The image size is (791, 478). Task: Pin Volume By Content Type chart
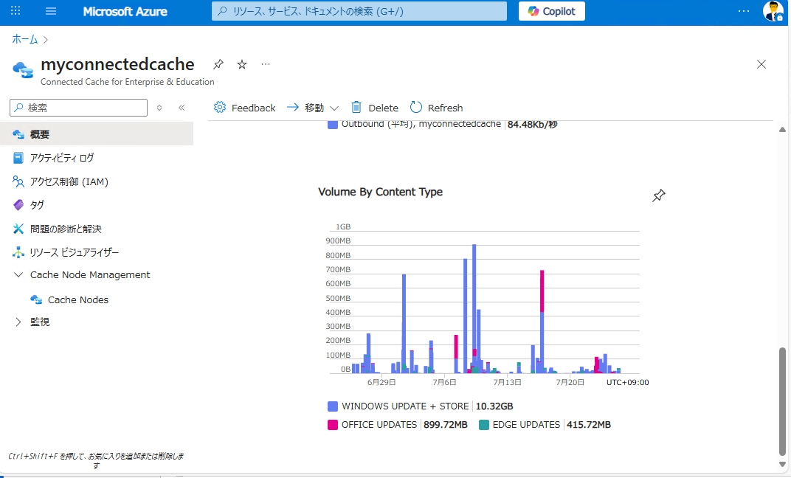point(658,195)
